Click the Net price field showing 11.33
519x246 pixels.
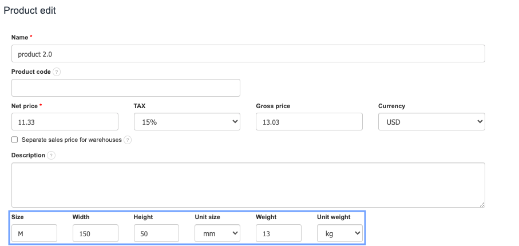tap(65, 121)
